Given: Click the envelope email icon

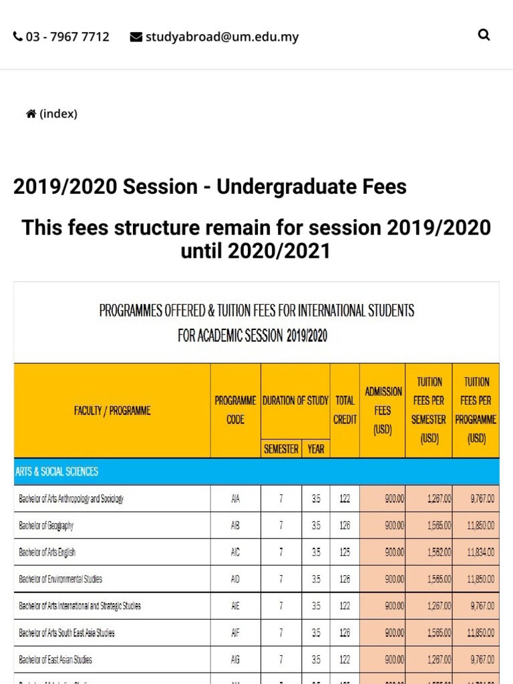Looking at the screenshot, I should pos(136,37).
